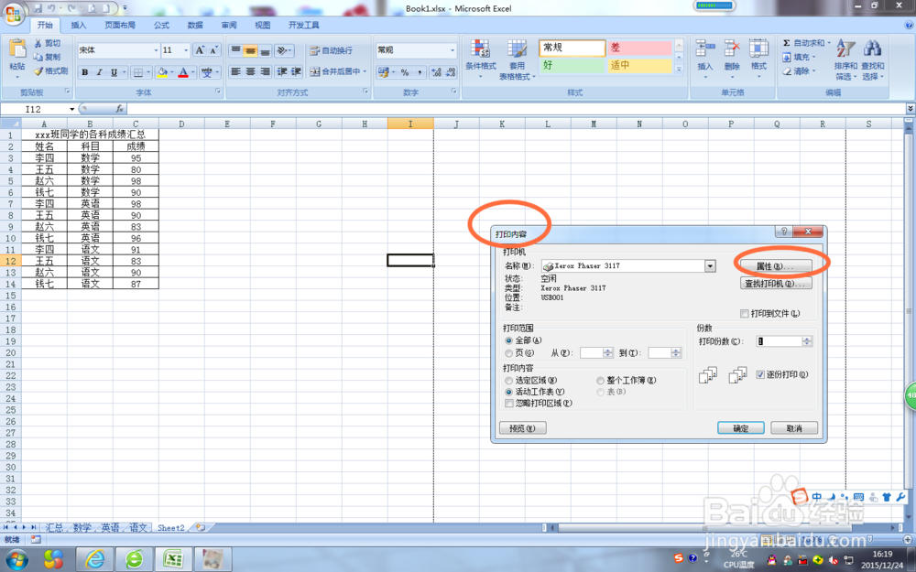Open Excel from the Windows taskbar
Screen dimensions: 916x572
click(x=172, y=560)
